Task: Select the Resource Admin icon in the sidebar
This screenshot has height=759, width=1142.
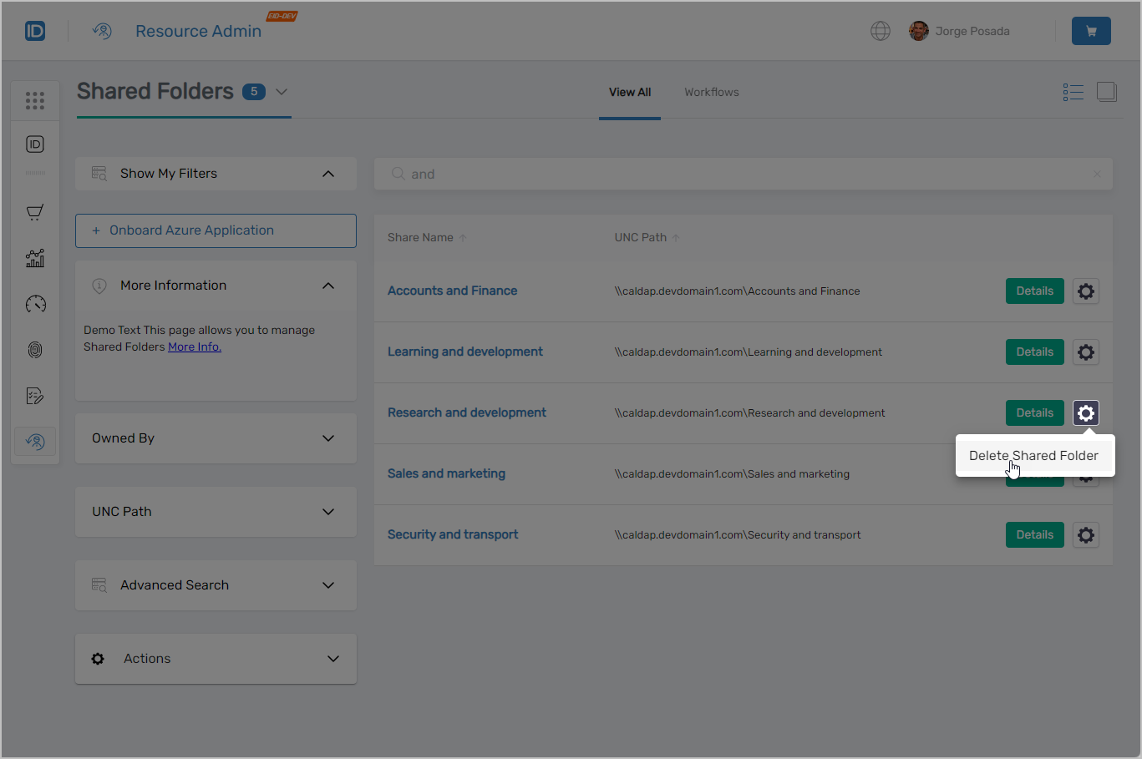Action: click(x=34, y=441)
